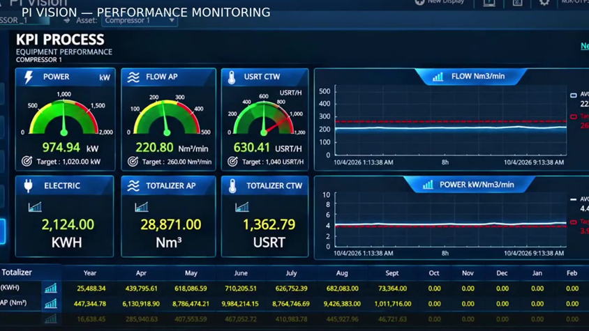Click the 447,344.78 yearly AP cell
The image size is (589, 331).
90,304
